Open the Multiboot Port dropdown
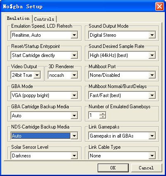This screenshot has height=176, width=166. 152,75
